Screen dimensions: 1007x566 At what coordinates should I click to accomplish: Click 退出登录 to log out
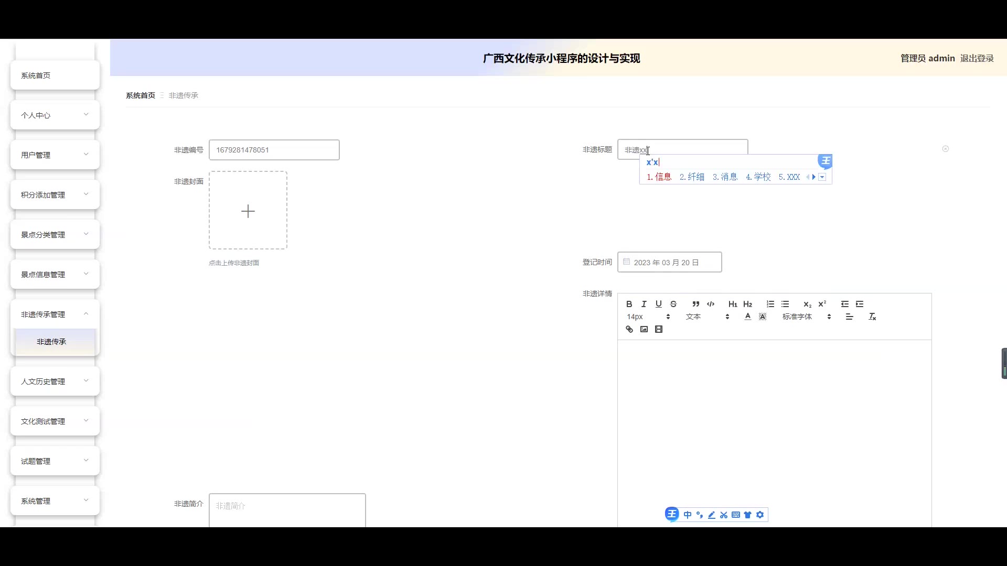click(x=977, y=58)
